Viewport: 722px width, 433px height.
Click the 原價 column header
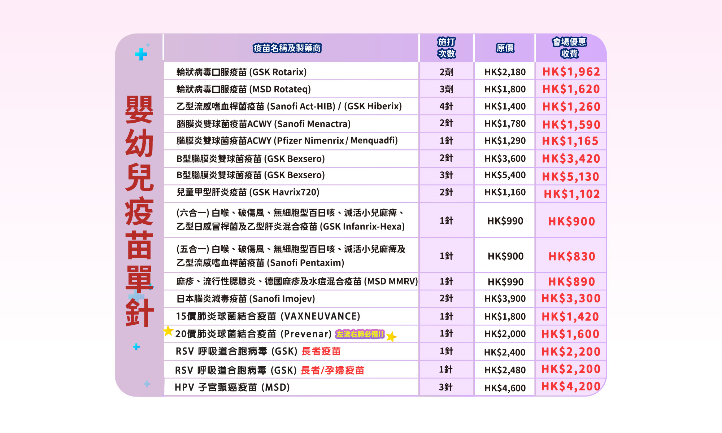point(505,48)
